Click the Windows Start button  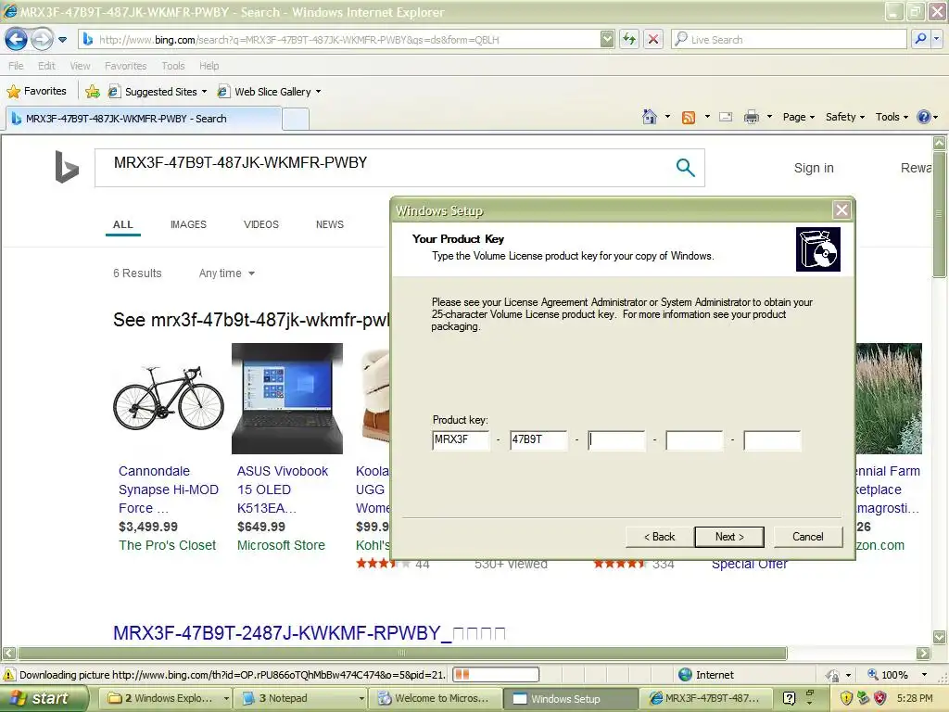click(x=43, y=698)
